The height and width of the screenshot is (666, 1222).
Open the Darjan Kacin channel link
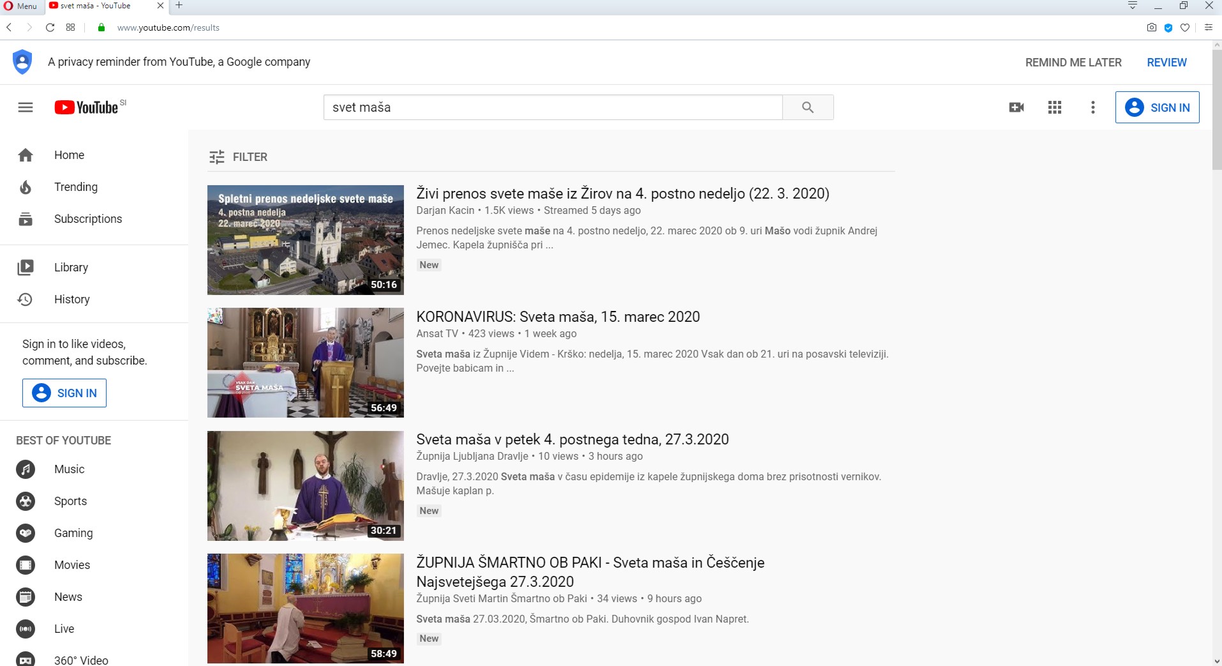coord(445,211)
